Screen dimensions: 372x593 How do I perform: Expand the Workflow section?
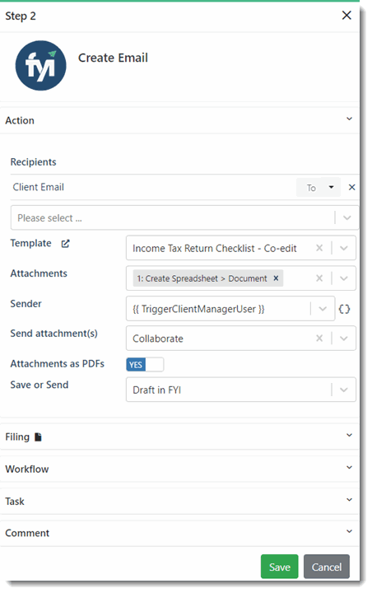coord(179,469)
